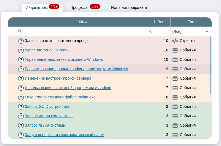Click help icon for 'Запись в память системного процесса'
221x146 pixels.
point(21,41)
